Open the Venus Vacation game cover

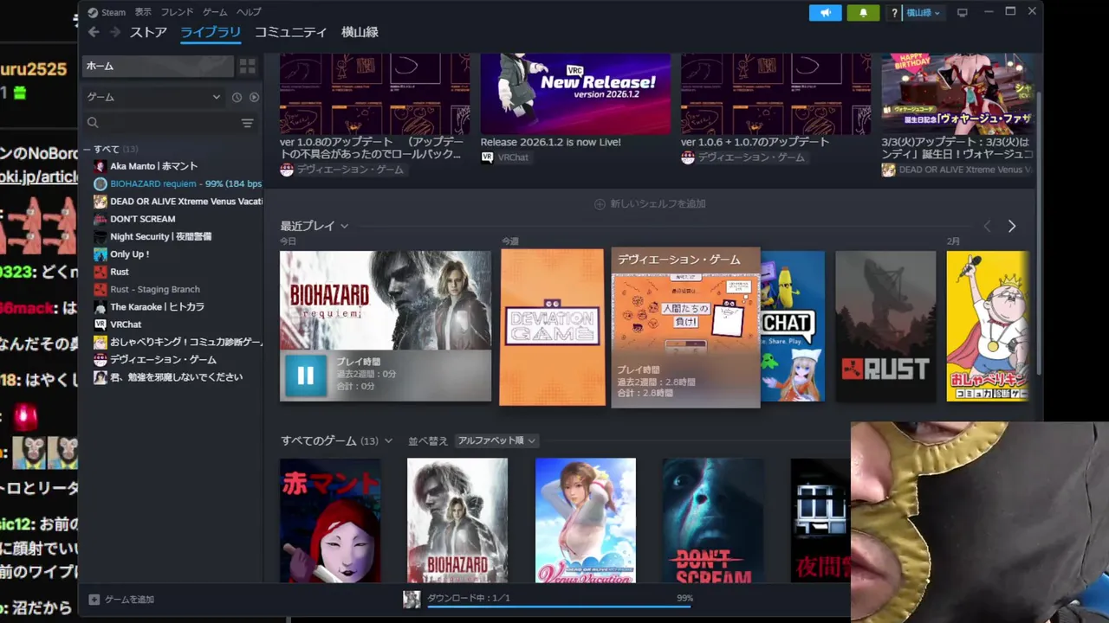[586, 520]
